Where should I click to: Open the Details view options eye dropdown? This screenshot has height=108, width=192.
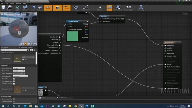pos(35,50)
